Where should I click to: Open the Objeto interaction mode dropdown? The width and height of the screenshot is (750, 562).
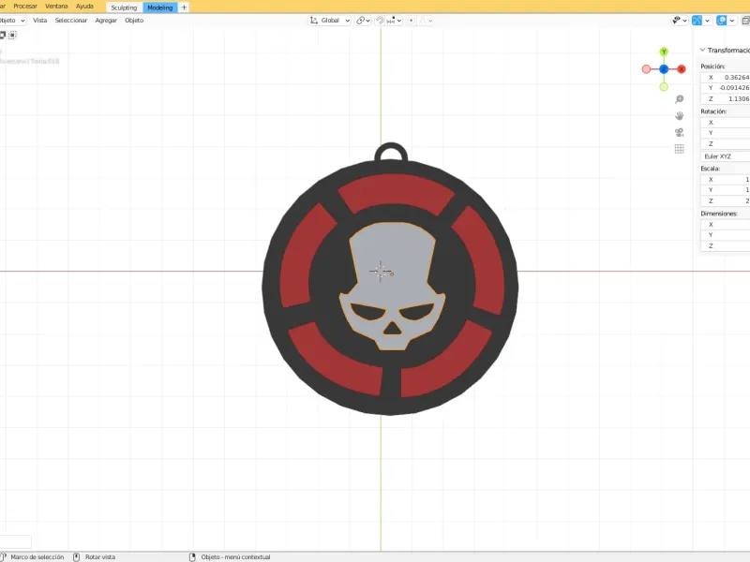coord(12,21)
